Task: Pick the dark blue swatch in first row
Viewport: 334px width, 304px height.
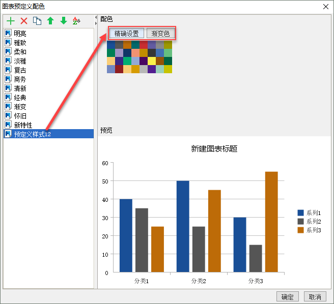Action: (111, 45)
